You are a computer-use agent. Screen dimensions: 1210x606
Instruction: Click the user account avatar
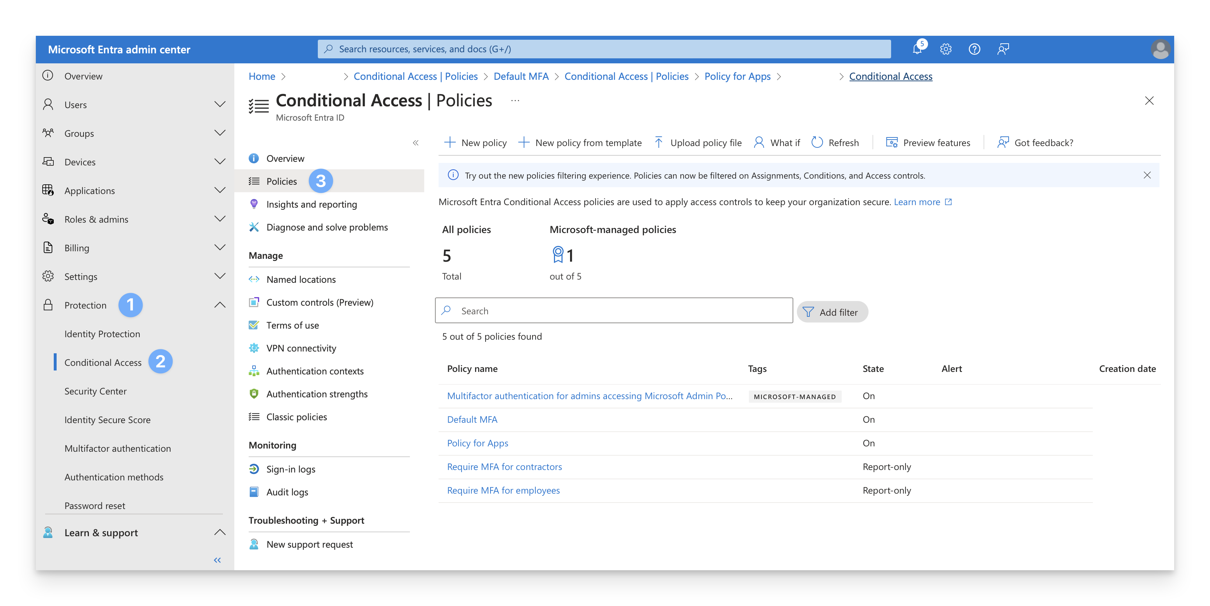click(x=1160, y=49)
